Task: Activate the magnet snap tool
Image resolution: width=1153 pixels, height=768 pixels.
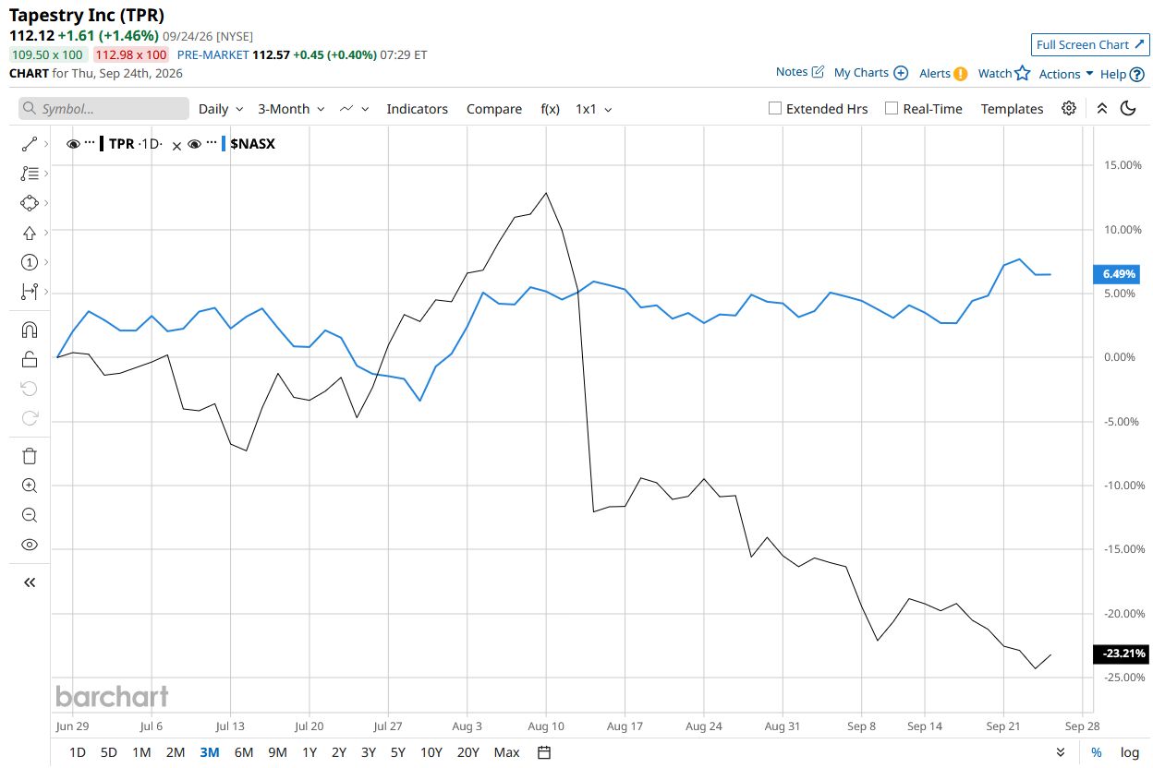Action: click(30, 330)
